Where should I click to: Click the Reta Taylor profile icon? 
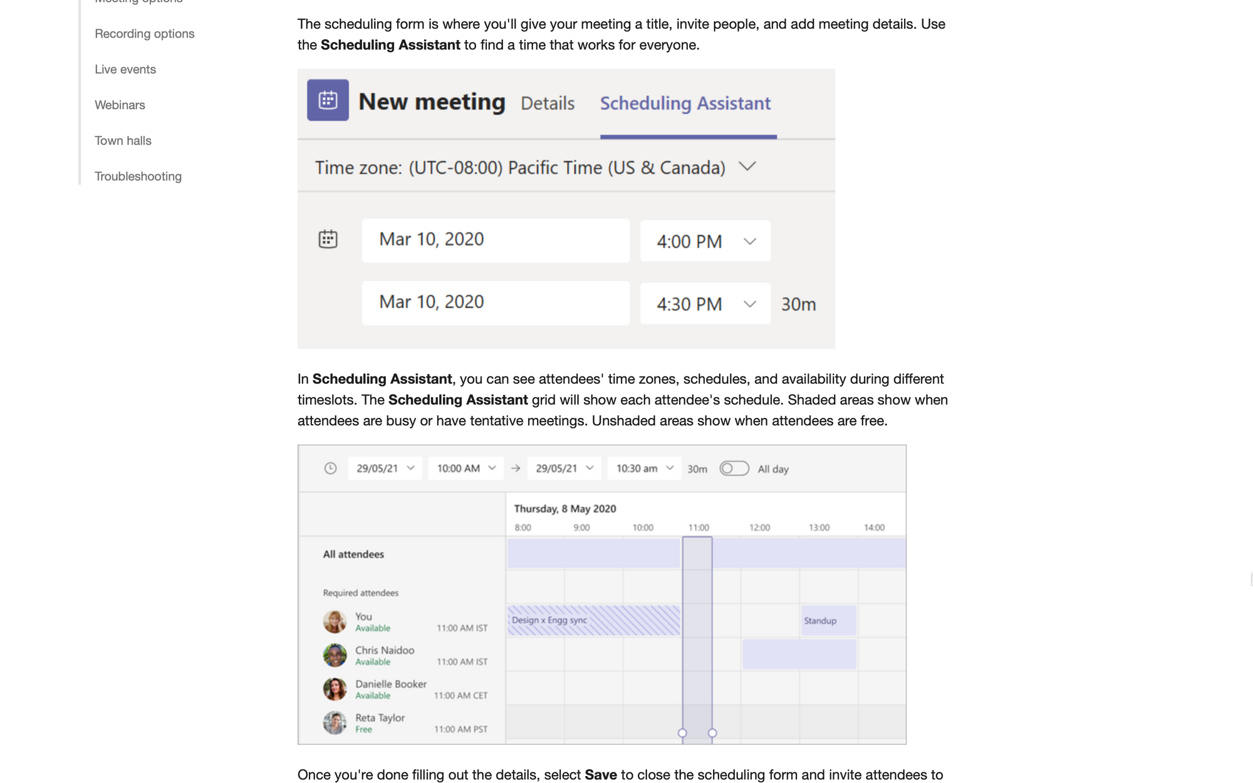pyautogui.click(x=334, y=723)
